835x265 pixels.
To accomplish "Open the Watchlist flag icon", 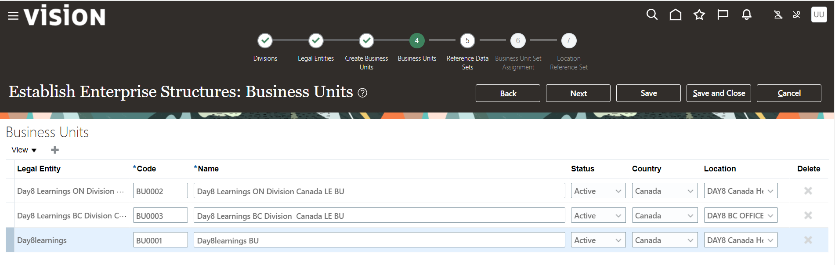I will point(723,15).
